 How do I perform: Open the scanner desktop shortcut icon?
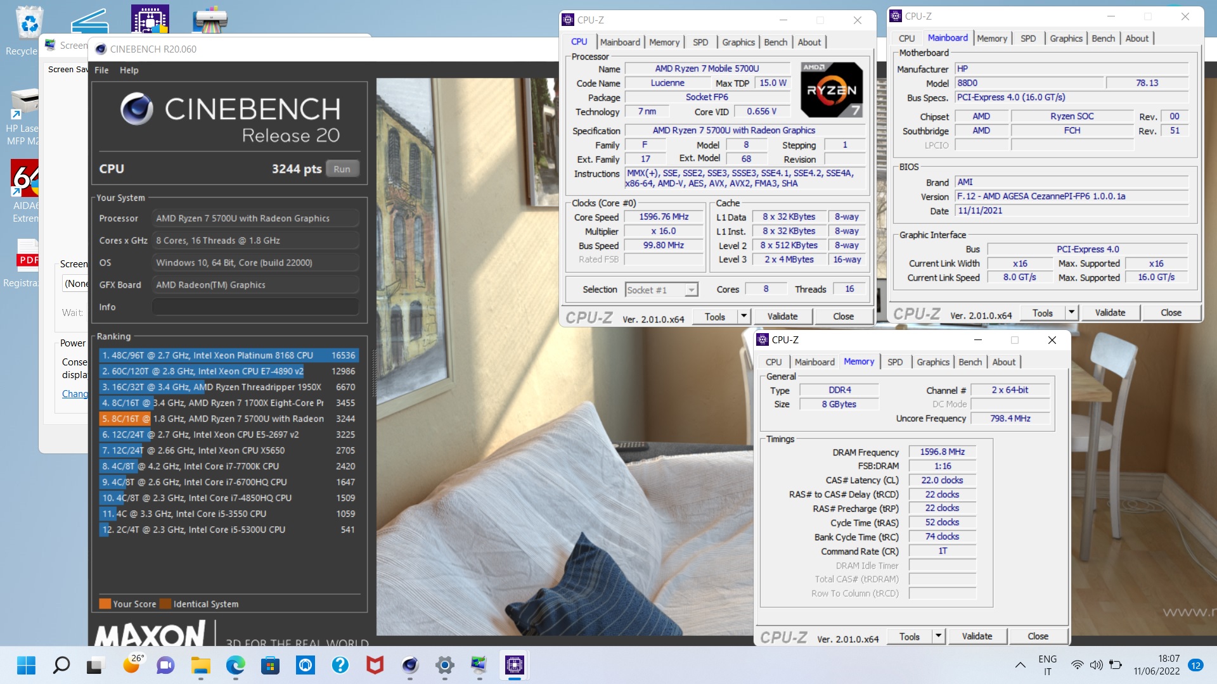click(x=89, y=20)
